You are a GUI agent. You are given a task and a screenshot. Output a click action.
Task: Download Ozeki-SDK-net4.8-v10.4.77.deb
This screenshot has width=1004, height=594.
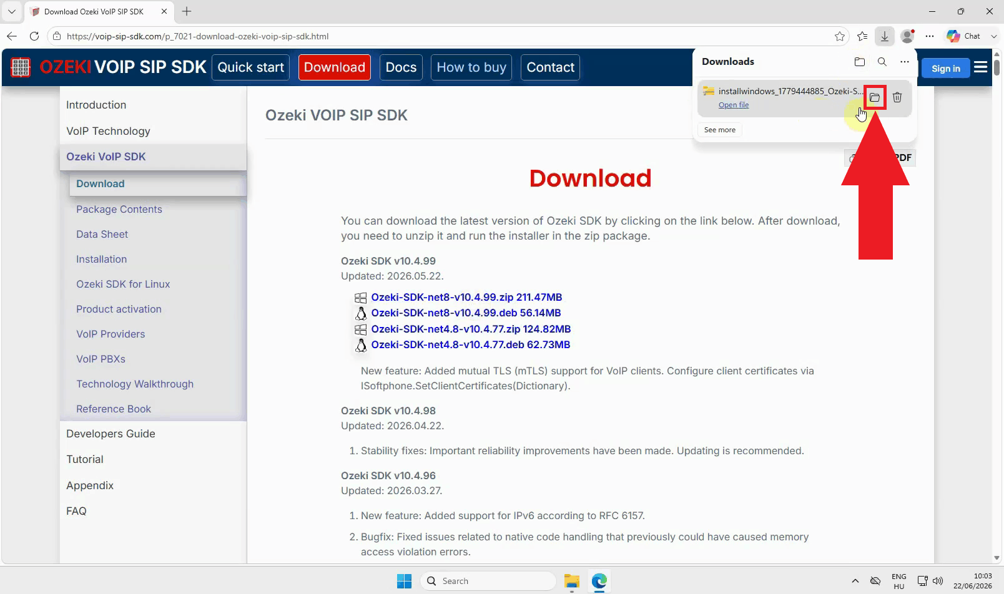[470, 344]
